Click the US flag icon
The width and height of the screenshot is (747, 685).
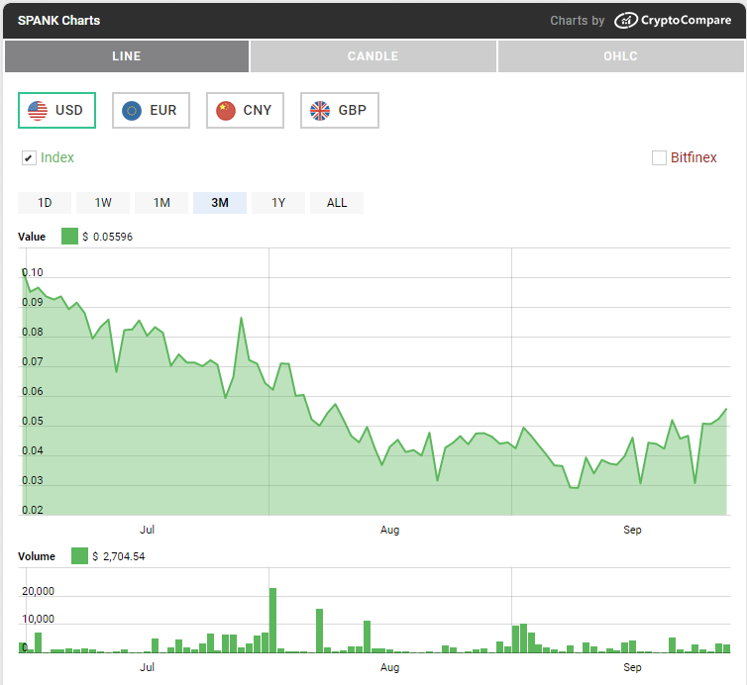tap(38, 110)
